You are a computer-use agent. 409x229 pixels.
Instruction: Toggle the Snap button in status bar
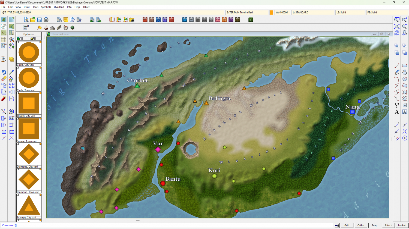pyautogui.click(x=375, y=225)
